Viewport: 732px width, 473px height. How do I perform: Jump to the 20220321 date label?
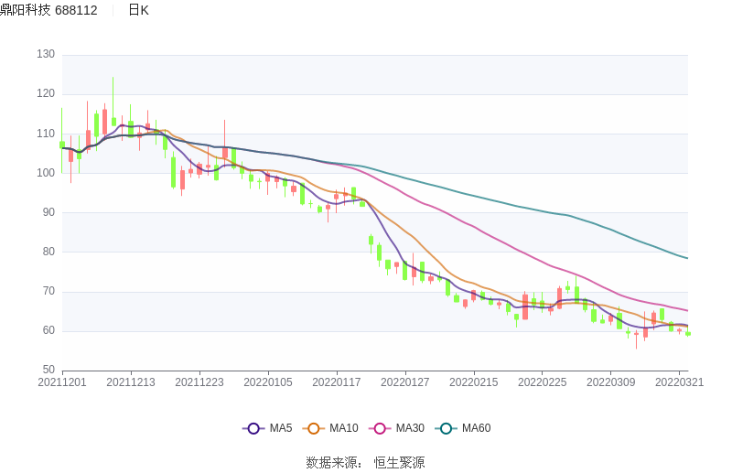coord(680,382)
